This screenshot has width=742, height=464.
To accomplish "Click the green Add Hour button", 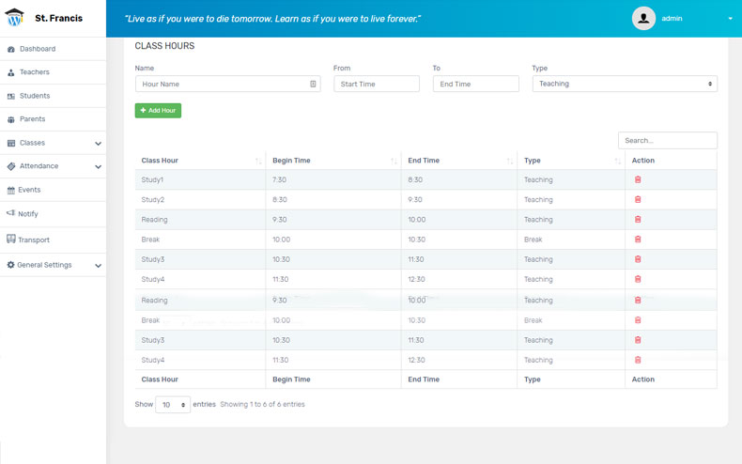I will coord(158,111).
